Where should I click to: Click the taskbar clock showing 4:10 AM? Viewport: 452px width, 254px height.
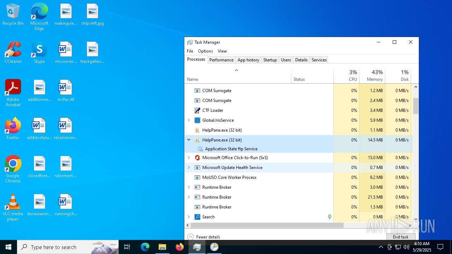point(422,247)
